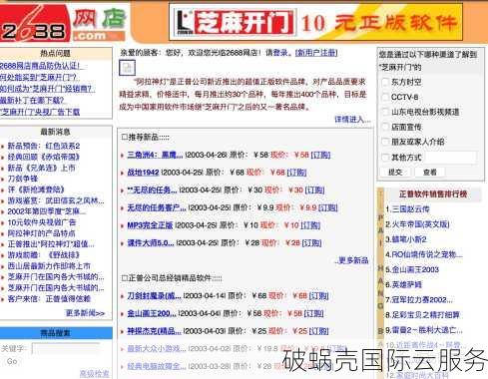Open product 金山画王200...

point(152,313)
